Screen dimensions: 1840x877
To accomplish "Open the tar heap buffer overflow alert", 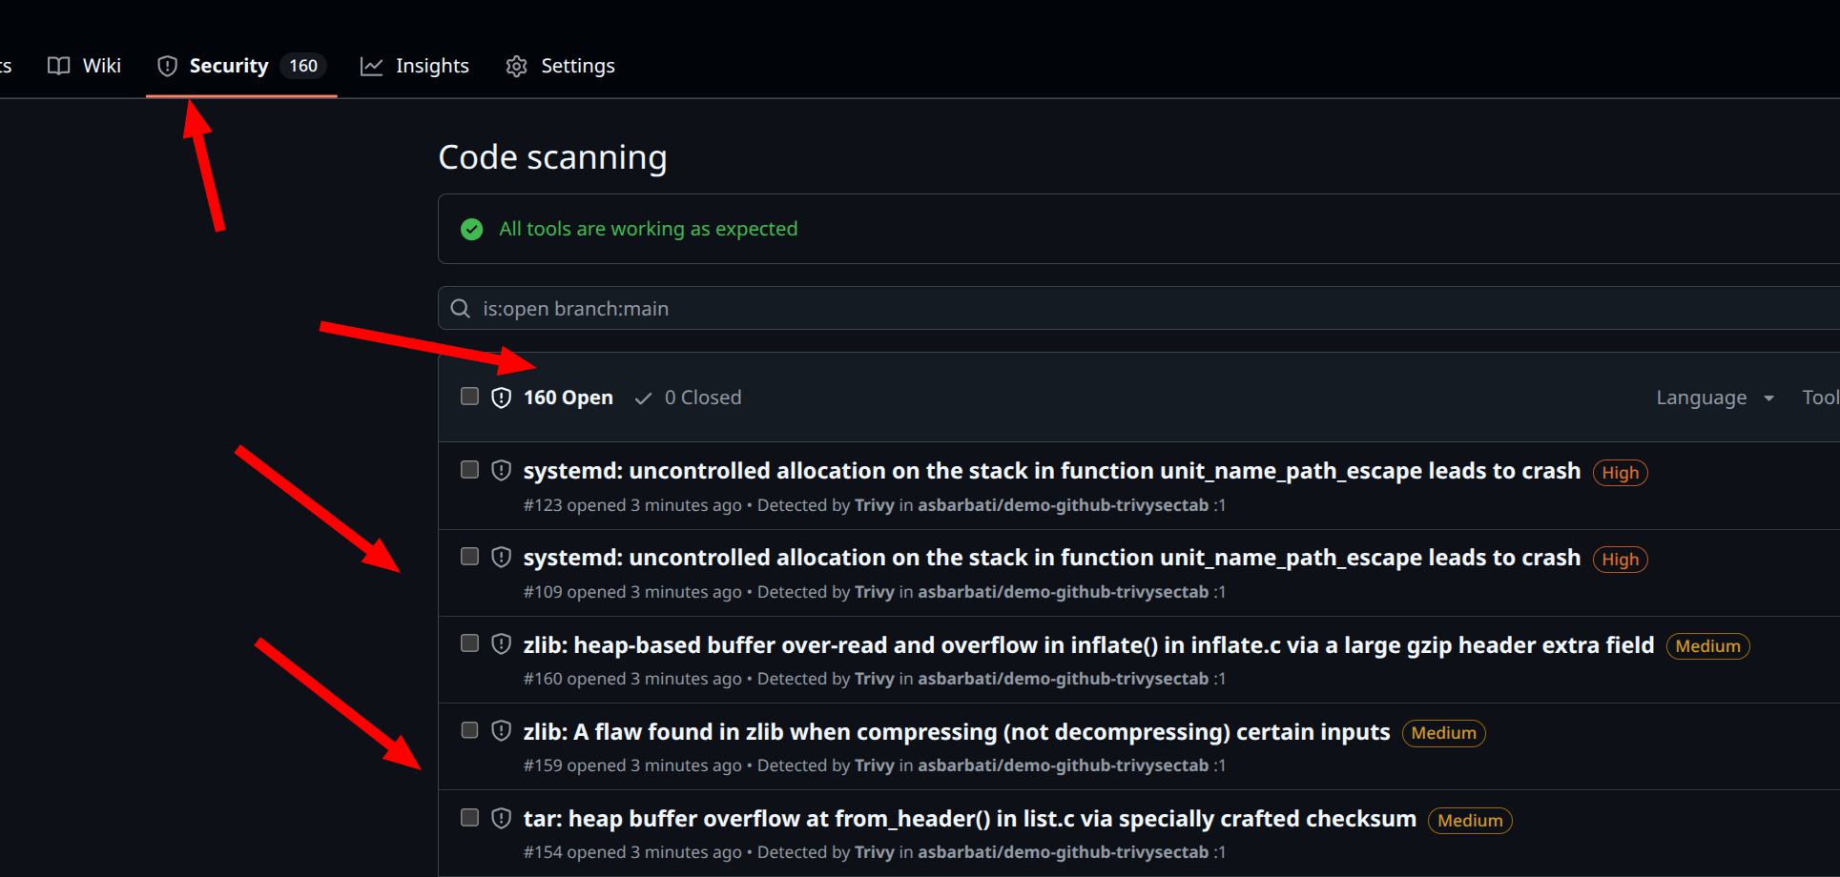I will point(969,819).
